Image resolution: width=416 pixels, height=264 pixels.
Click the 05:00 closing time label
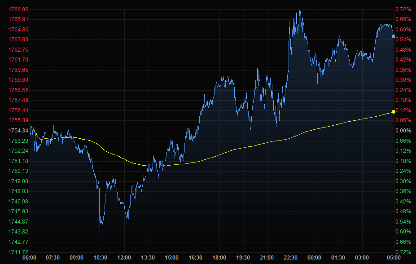394,258
